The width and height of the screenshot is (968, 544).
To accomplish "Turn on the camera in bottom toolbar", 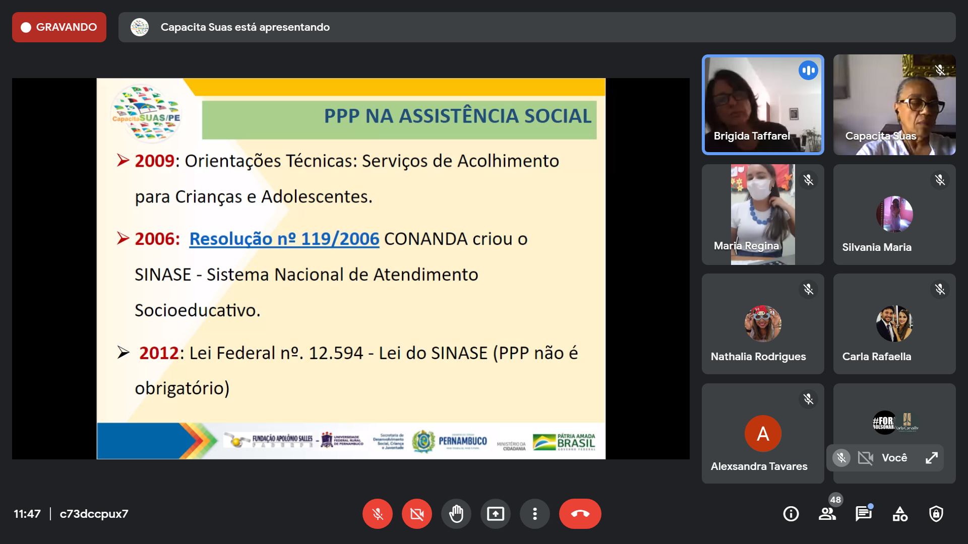I will click(x=416, y=514).
